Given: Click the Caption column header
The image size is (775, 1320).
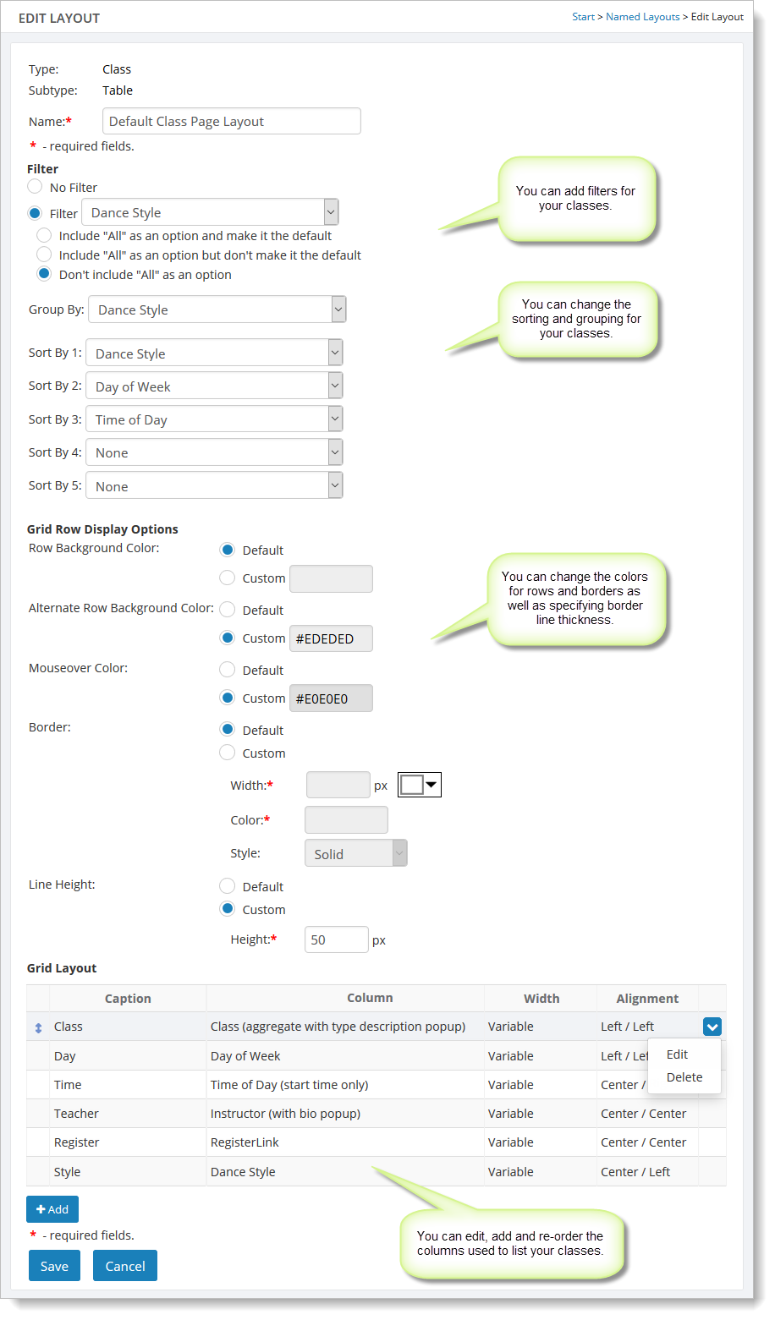Looking at the screenshot, I should 128,999.
